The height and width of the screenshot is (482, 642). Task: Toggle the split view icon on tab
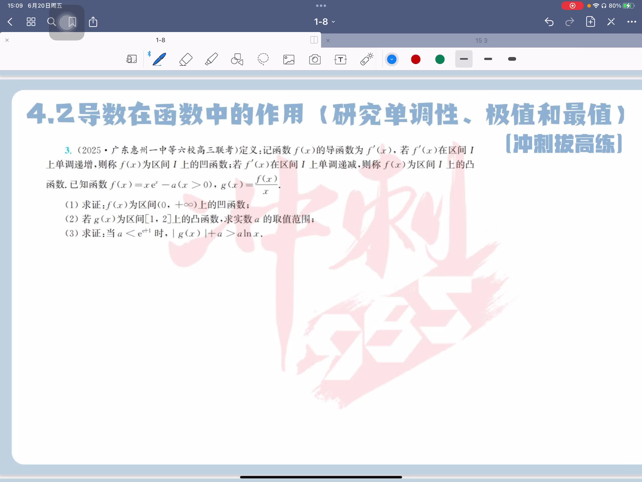click(314, 40)
